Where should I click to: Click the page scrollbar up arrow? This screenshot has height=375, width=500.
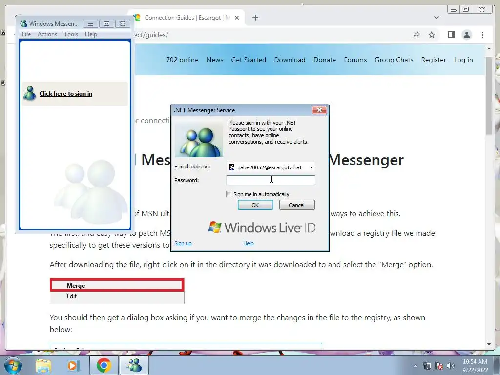click(489, 48)
